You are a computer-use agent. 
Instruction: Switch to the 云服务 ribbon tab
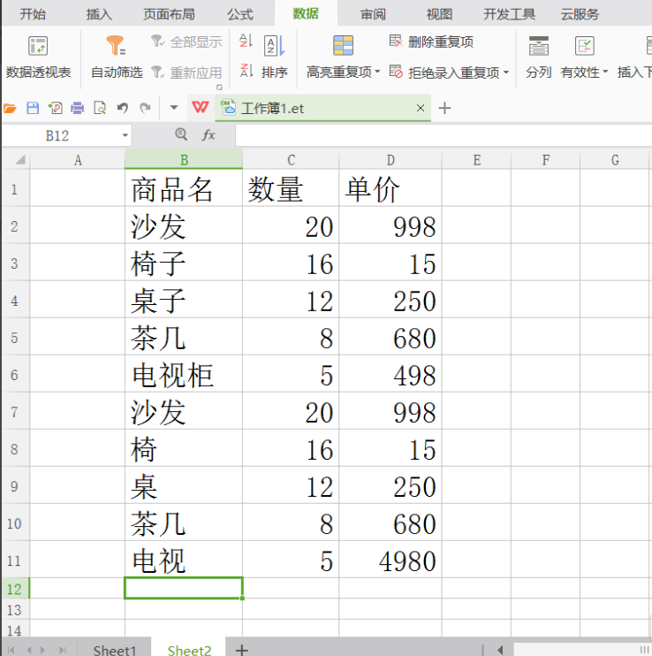tap(580, 14)
